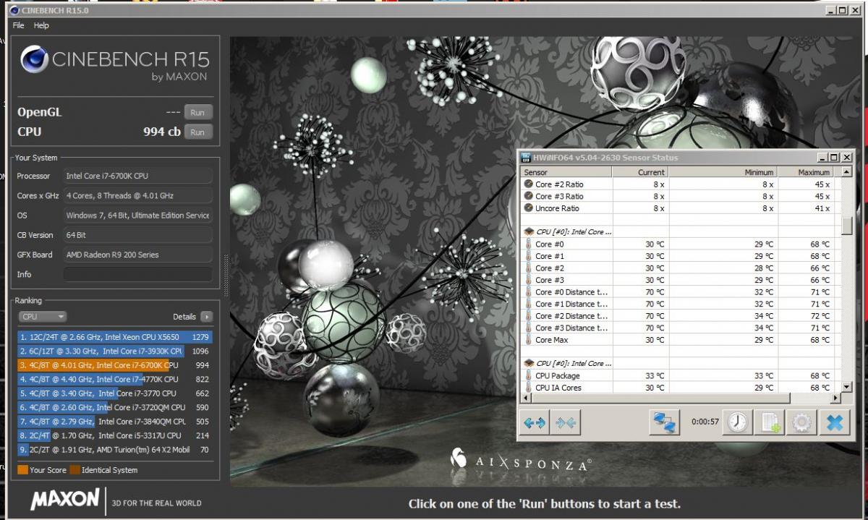Click the grey collapse-columns arrows button in HWiNFO
The image size is (868, 520).
pos(566,423)
